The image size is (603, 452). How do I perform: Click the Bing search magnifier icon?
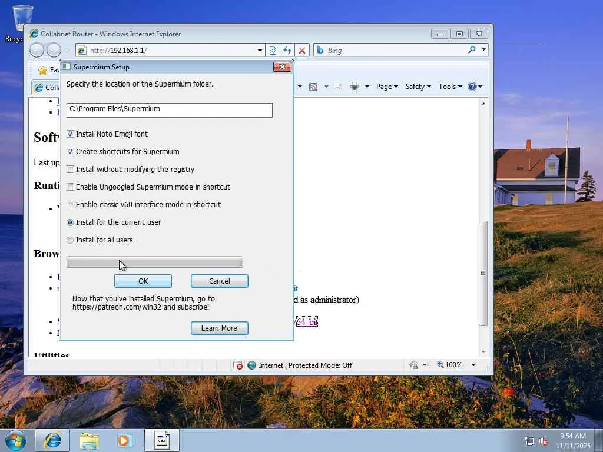[472, 50]
